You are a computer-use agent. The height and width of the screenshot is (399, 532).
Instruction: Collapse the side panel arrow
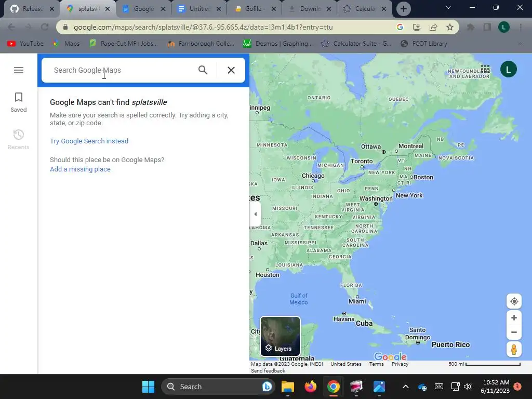coord(256,214)
